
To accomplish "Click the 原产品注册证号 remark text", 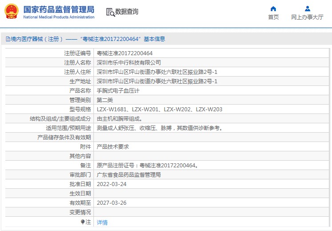I will pyautogui.click(x=148, y=166).
